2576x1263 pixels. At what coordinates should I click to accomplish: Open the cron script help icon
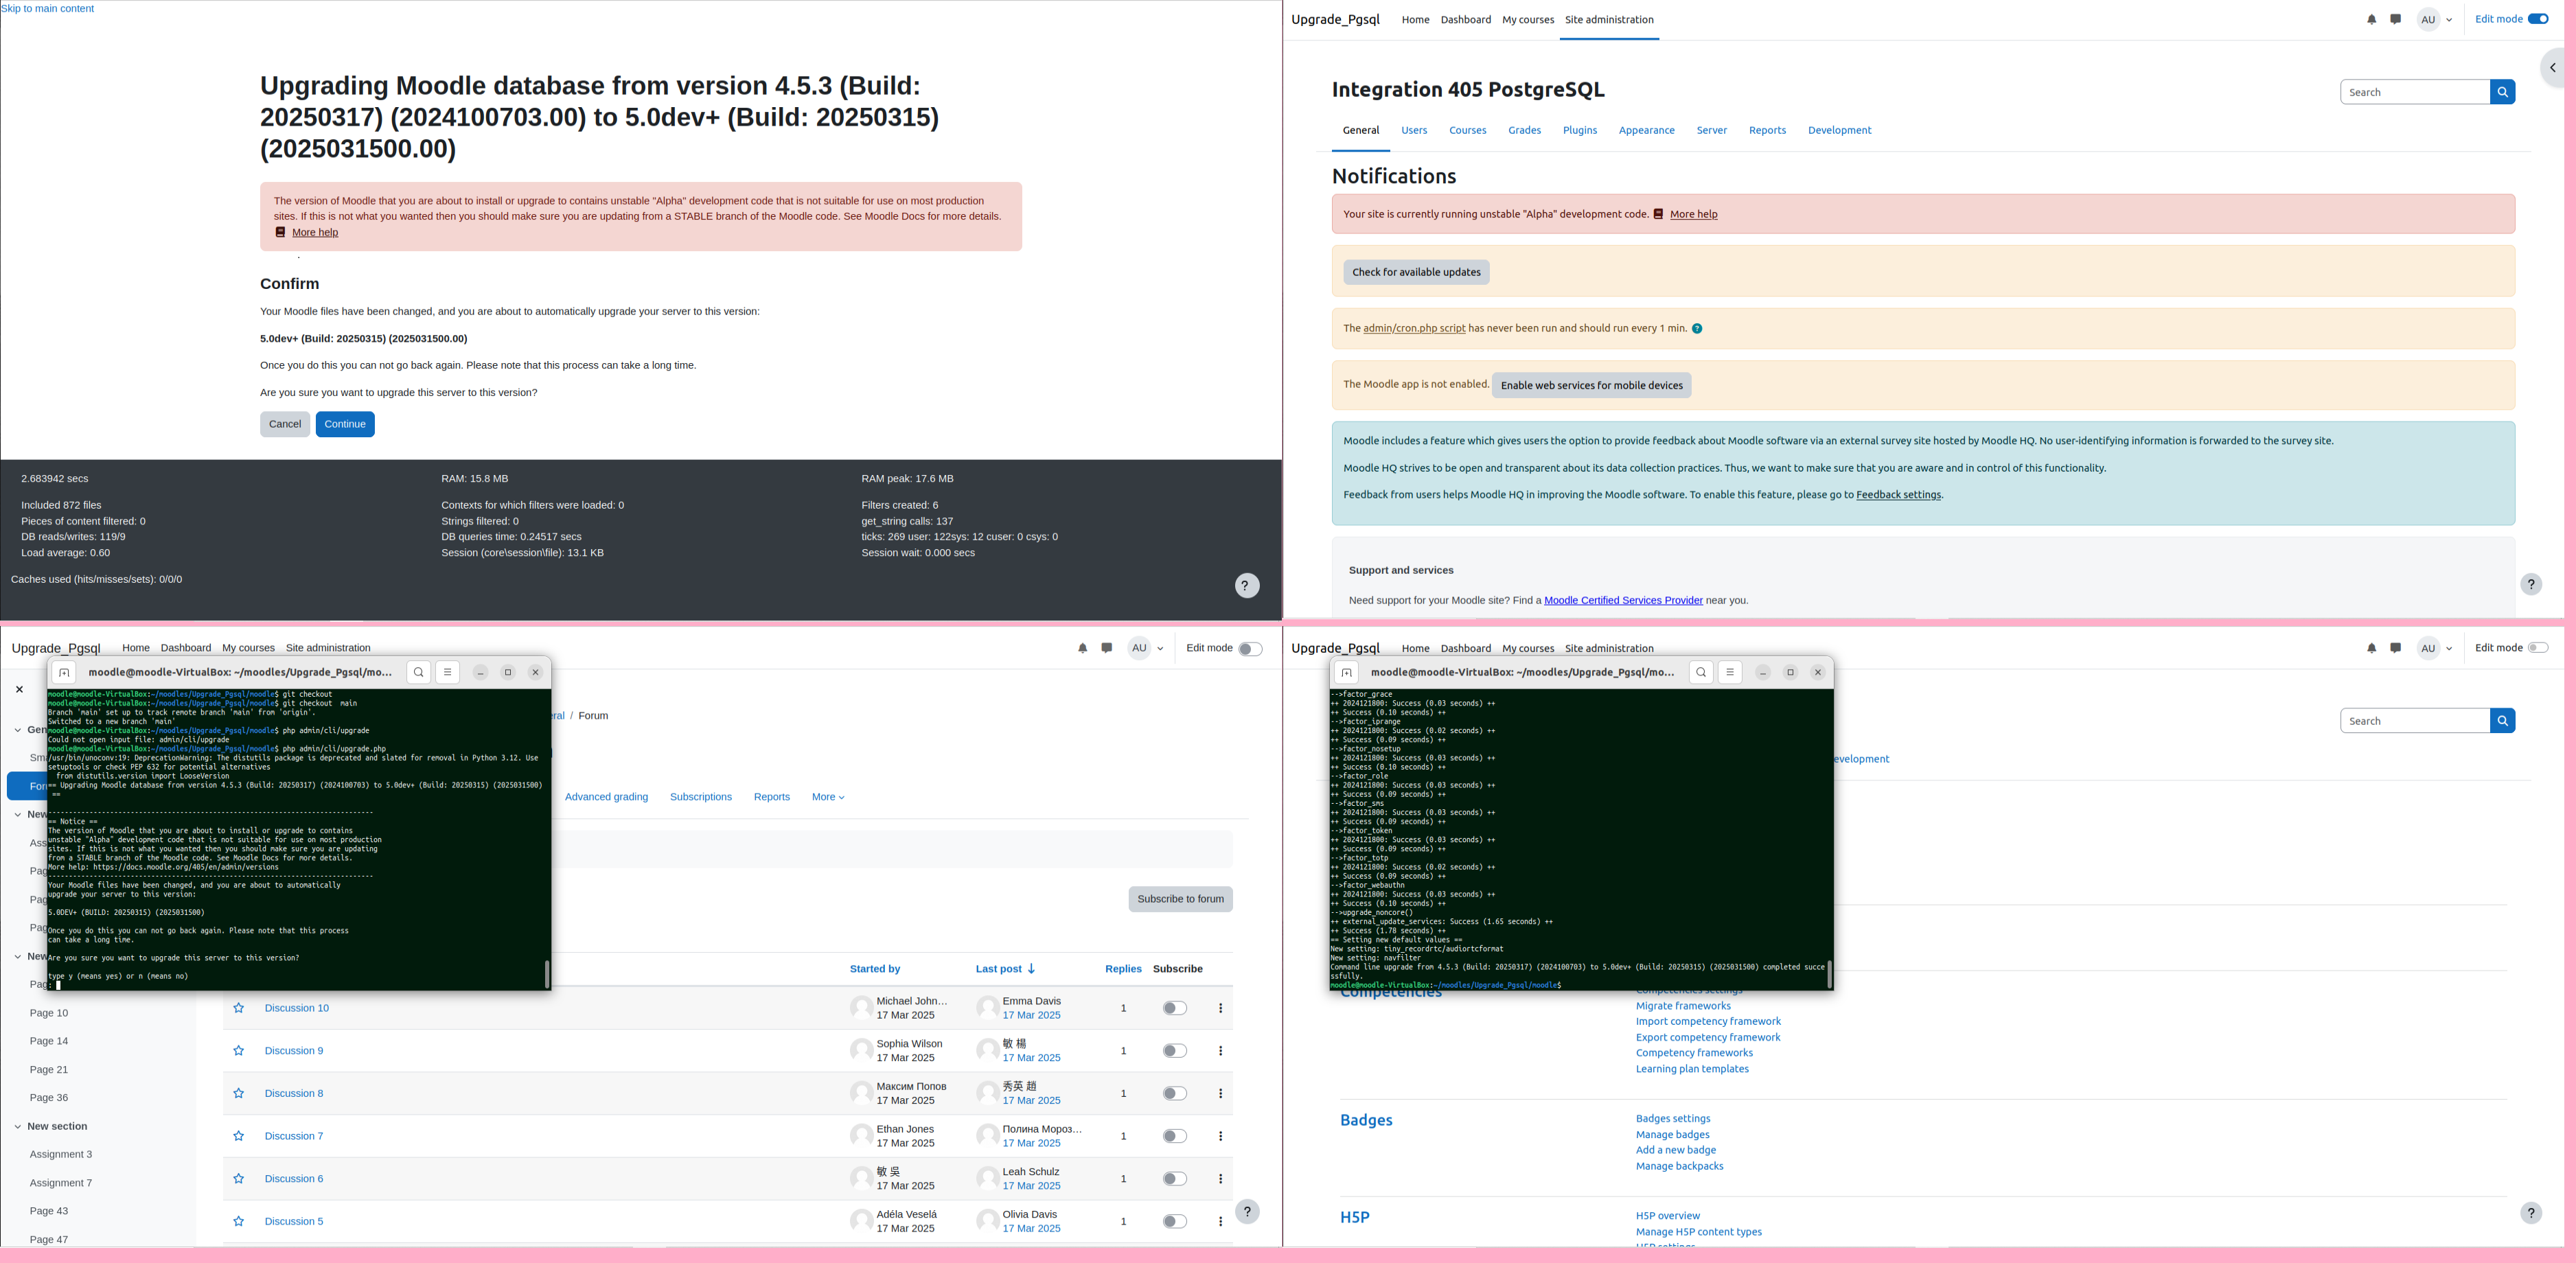pyautogui.click(x=1697, y=328)
